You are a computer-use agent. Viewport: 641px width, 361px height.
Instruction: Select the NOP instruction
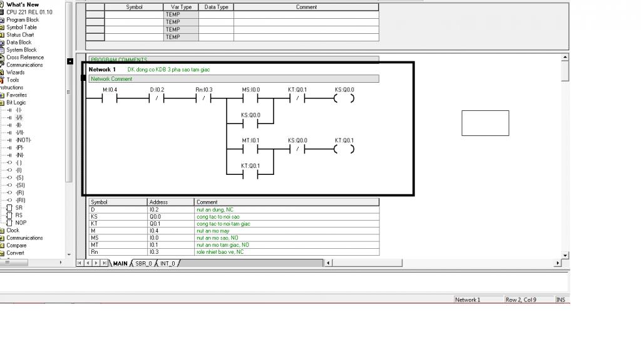(x=21, y=222)
